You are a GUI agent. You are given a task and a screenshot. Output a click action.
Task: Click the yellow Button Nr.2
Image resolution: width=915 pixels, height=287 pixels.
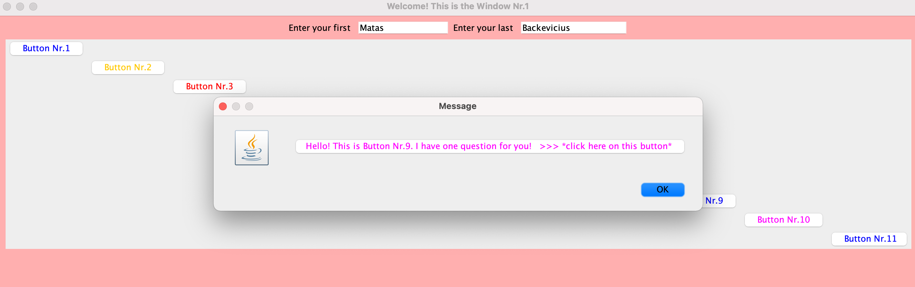click(128, 68)
